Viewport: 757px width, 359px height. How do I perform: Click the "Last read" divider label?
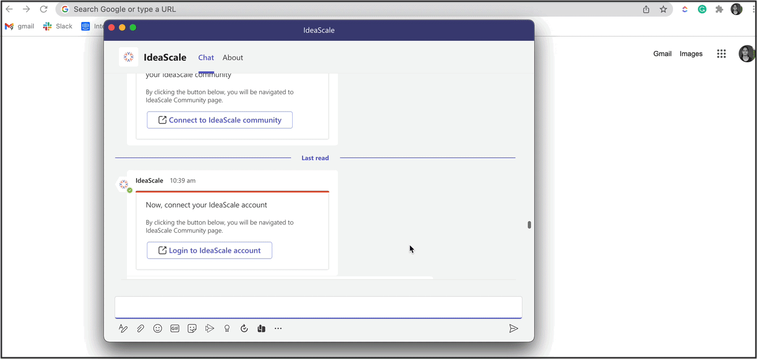[315, 158]
